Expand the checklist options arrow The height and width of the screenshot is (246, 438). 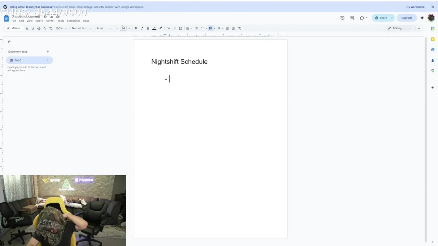click(x=206, y=28)
